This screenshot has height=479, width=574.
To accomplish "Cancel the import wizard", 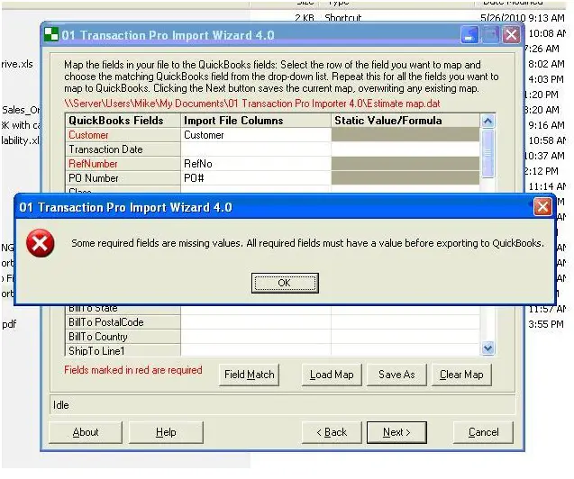I will click(483, 432).
